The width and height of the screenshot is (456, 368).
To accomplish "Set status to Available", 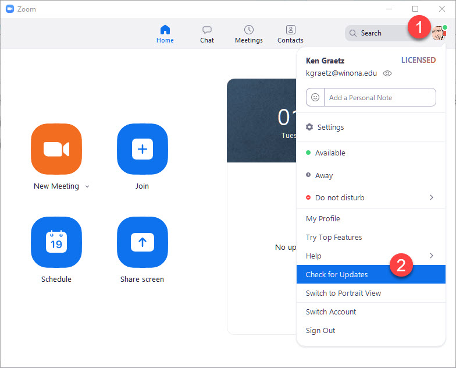I will [330, 153].
